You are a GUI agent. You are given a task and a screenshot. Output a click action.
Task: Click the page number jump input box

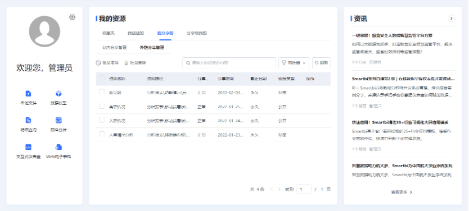304,189
